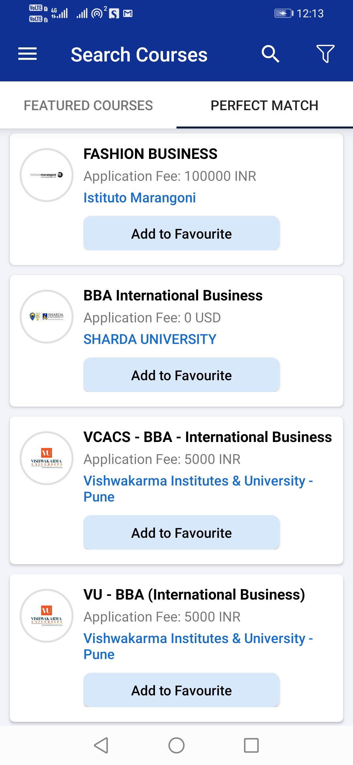This screenshot has width=353, height=765.
Task: Add VU - BBA course to favourites
Action: (181, 690)
